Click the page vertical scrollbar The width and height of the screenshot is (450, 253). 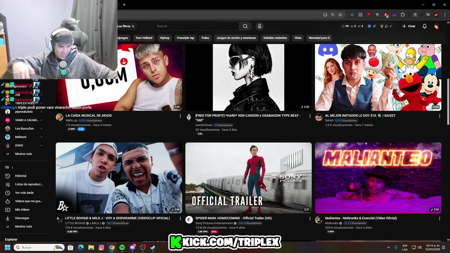tap(448, 101)
